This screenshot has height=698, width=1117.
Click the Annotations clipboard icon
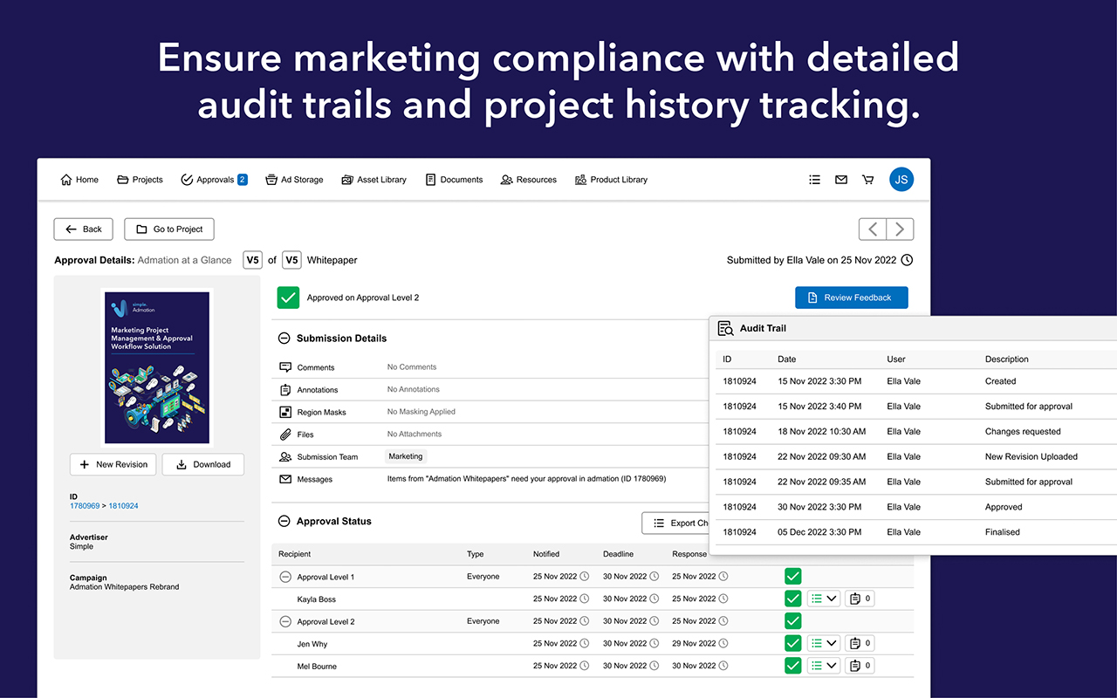coord(285,390)
